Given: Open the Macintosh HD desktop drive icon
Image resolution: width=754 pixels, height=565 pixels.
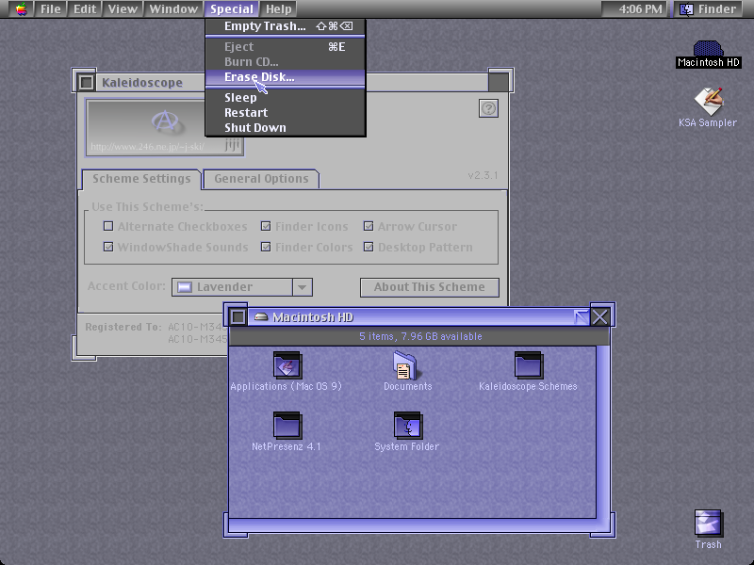Looking at the screenshot, I should pos(708,49).
